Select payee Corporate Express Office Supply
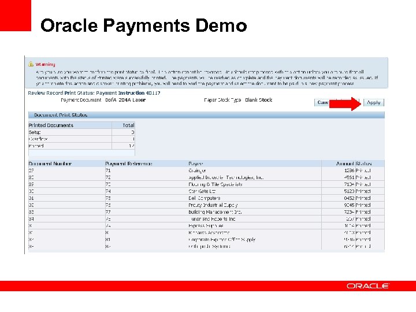Image resolution: width=416 pixels, height=312 pixels. (222, 240)
